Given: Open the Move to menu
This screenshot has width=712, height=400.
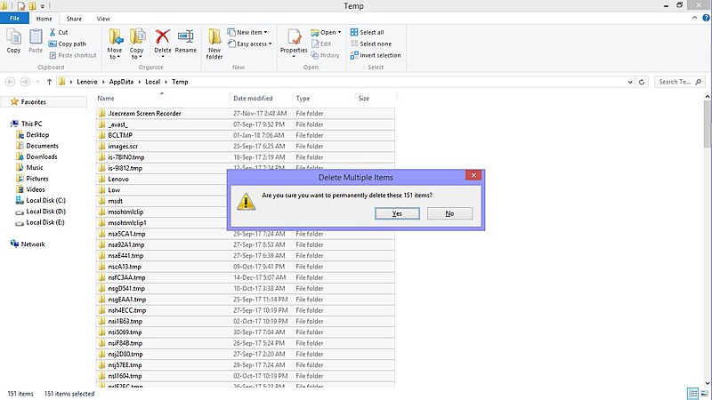Looking at the screenshot, I should [x=115, y=44].
